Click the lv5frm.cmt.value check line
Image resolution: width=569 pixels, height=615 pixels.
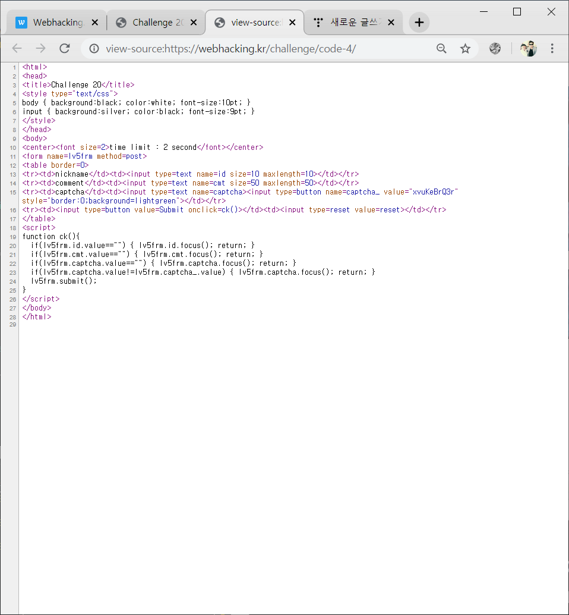[147, 254]
